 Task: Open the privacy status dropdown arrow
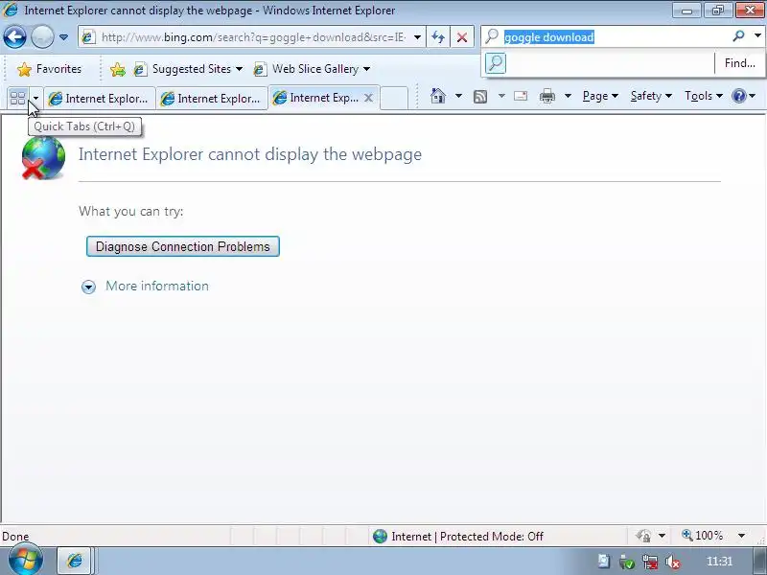(x=662, y=537)
